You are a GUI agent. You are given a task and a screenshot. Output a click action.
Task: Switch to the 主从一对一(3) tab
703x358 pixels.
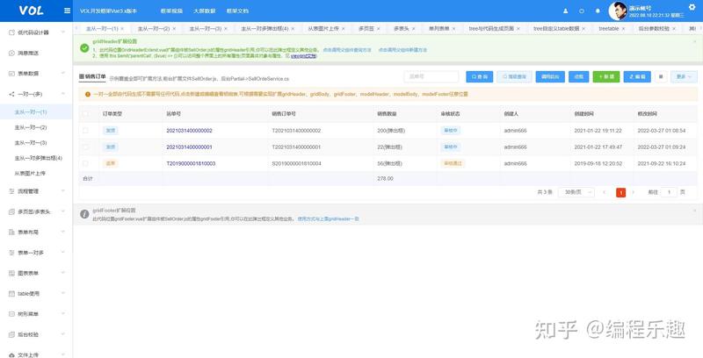coord(206,29)
